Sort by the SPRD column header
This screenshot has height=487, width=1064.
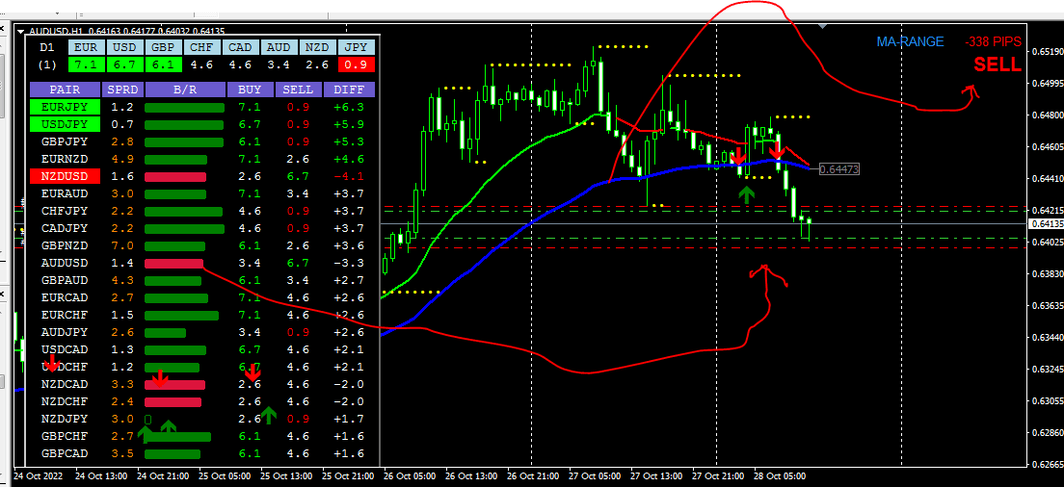pyautogui.click(x=120, y=90)
